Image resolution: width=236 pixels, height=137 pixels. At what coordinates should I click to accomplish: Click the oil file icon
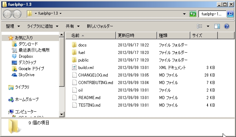pos(74,90)
